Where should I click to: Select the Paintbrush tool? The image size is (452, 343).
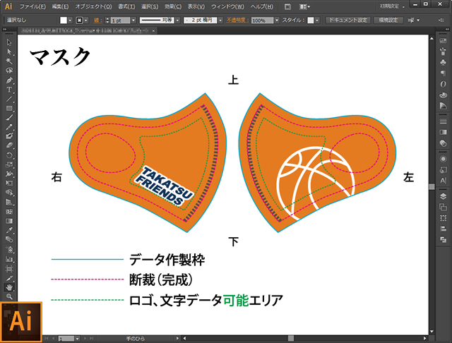pyautogui.click(x=9, y=117)
